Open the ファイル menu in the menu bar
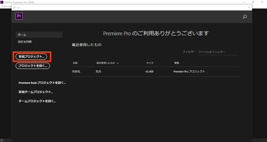 (x=6, y=6)
